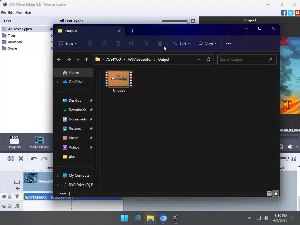Open AVS Video Editor taskbar icon

pos(176,218)
